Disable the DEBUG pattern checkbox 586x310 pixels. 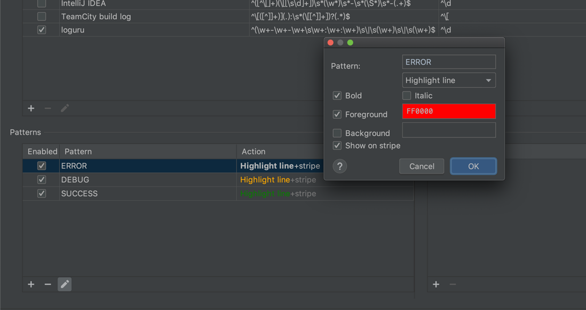pos(42,180)
